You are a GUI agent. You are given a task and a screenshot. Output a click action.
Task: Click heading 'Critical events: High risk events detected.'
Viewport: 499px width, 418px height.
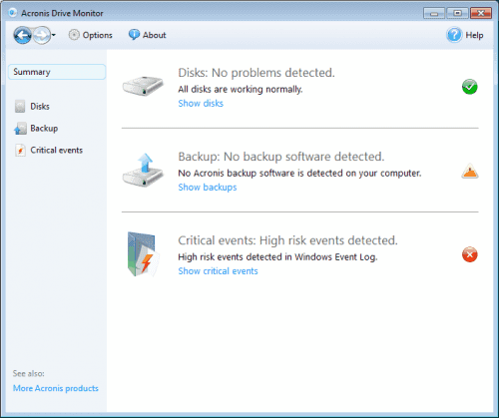point(287,240)
